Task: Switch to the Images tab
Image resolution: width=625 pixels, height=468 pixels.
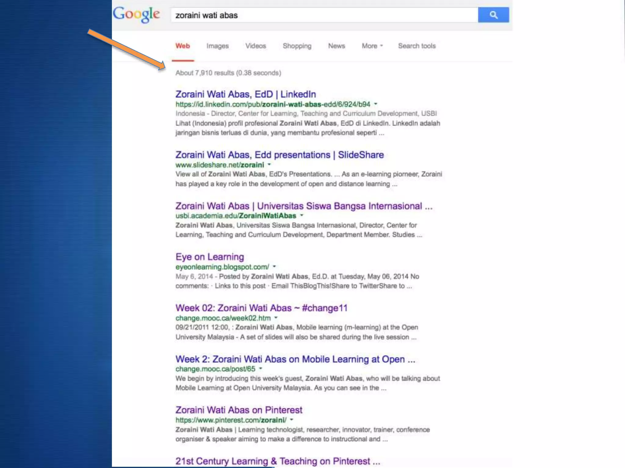Action: 217,46
